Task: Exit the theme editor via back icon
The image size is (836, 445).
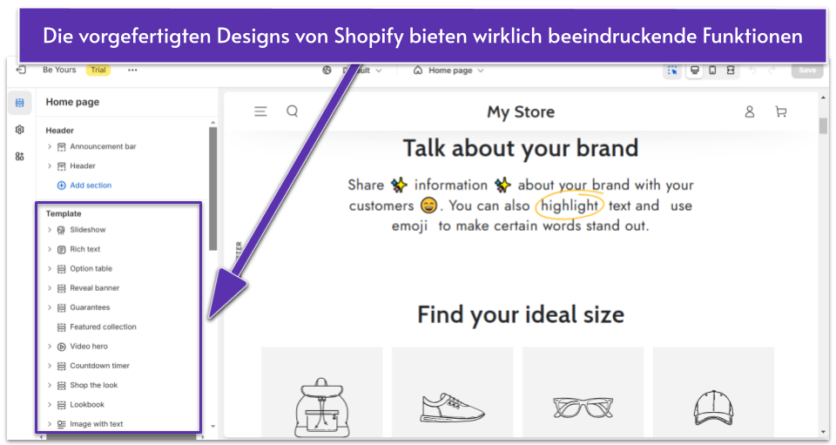Action: tap(21, 70)
